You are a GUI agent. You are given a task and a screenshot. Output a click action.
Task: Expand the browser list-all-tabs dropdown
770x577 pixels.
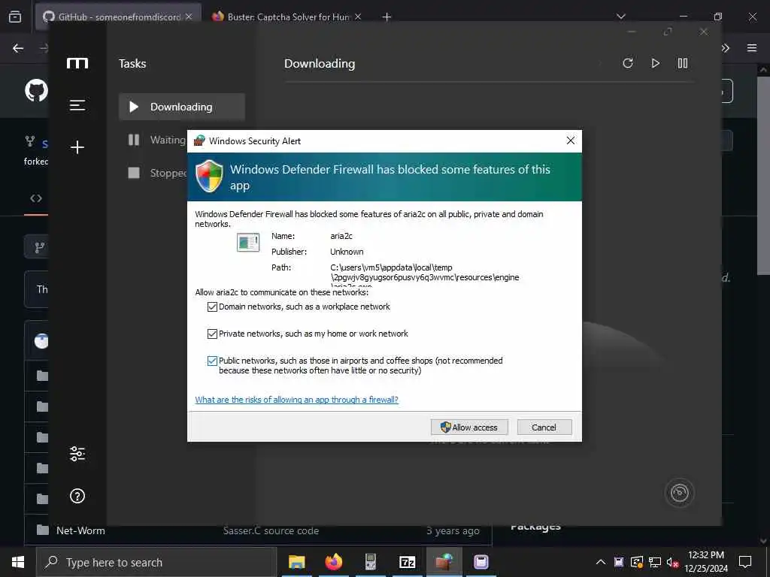coord(620,17)
